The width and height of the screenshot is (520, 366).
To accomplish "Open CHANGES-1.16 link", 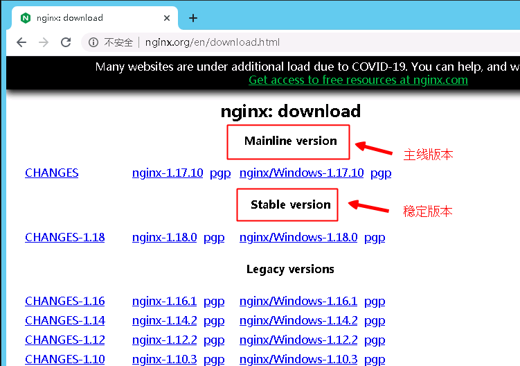I will click(x=64, y=301).
